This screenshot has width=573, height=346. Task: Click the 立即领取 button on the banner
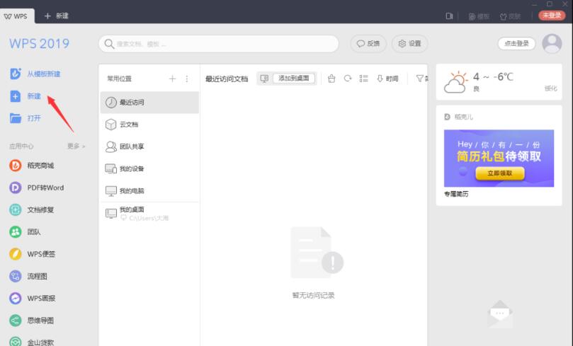point(500,173)
